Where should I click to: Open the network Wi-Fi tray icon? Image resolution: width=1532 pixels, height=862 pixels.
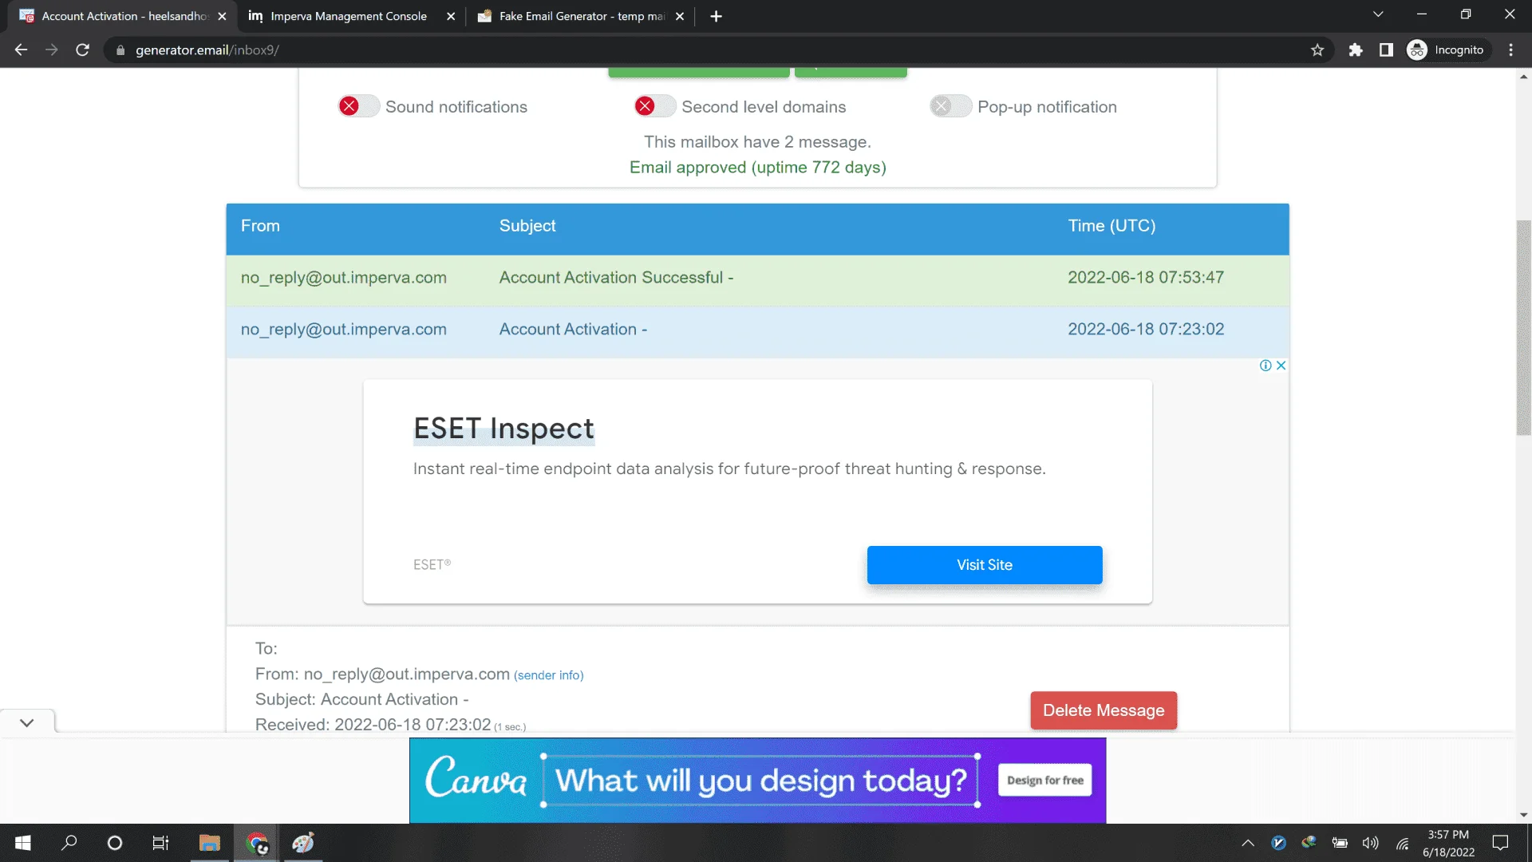(x=1402, y=843)
